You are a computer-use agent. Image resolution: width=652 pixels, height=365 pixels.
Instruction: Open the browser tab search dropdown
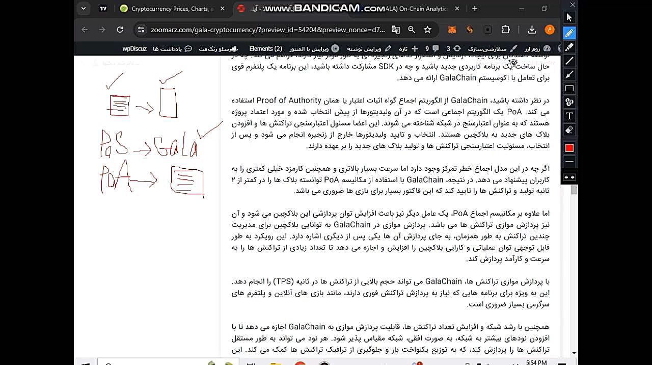[84, 8]
